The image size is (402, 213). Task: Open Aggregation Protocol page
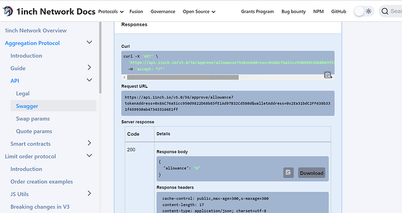(32, 43)
